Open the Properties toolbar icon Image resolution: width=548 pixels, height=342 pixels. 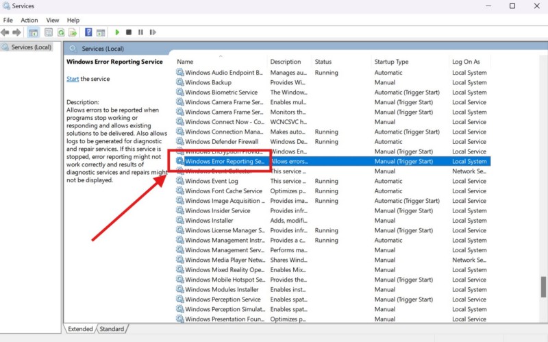tap(49, 32)
